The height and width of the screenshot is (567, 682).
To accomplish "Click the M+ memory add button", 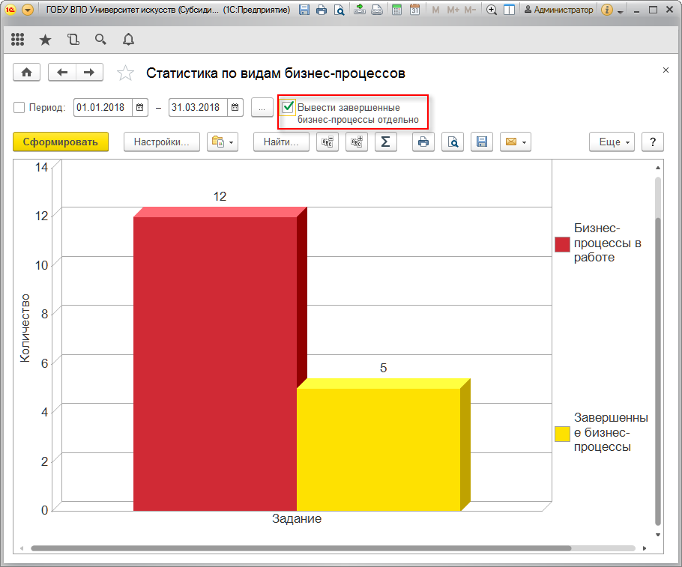I will coord(453,10).
